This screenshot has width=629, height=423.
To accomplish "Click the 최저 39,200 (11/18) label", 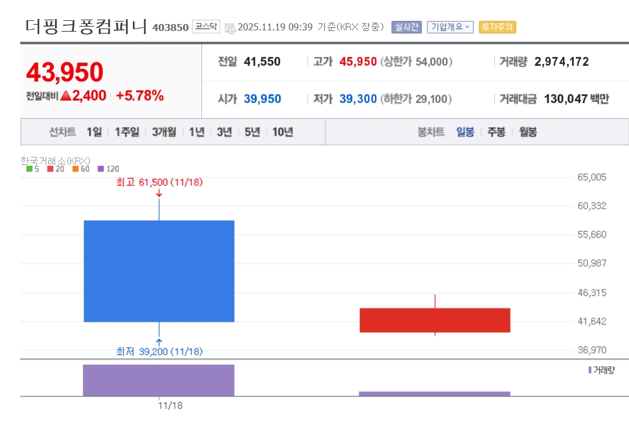I will (x=159, y=352).
